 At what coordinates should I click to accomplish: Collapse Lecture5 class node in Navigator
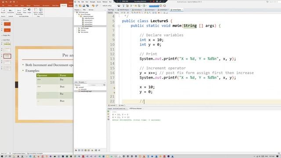(x=75, y=87)
